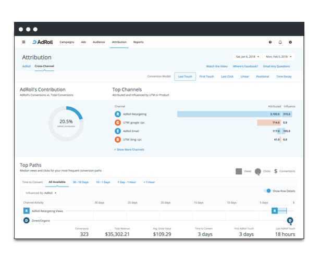Click the AdRoll Retargeting R channel icon
The width and height of the screenshot is (319, 264).
pos(118,114)
